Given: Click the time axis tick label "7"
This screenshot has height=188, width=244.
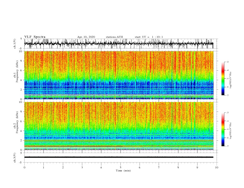Looking at the screenshot, I should tap(159, 167).
